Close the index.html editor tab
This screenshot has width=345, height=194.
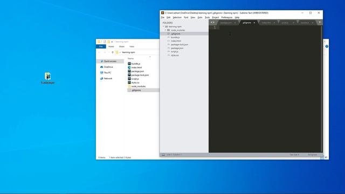274,23
